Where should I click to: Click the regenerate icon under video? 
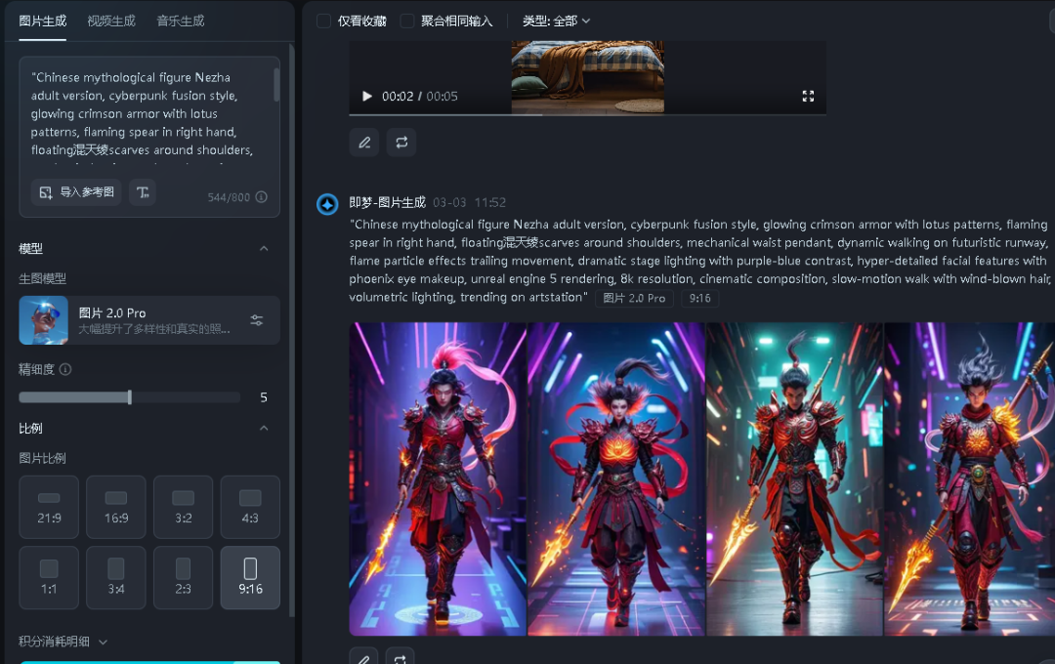(x=401, y=143)
